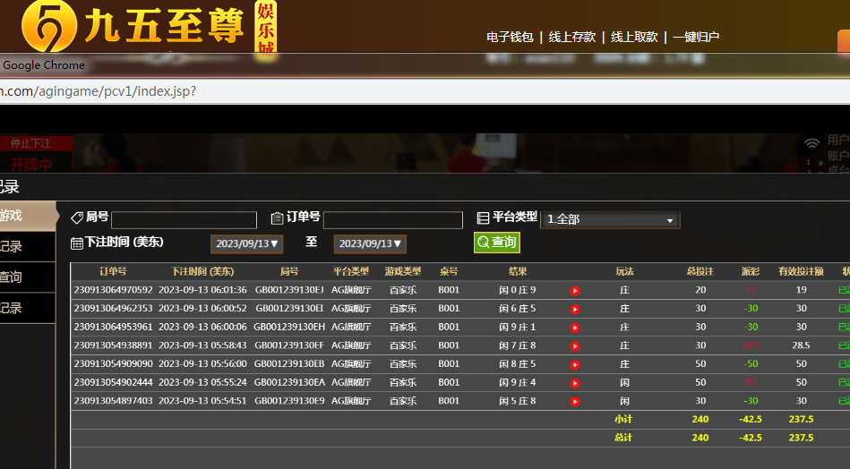Play replay for order 230913064970592
The height and width of the screenshot is (469, 850).
[575, 291]
